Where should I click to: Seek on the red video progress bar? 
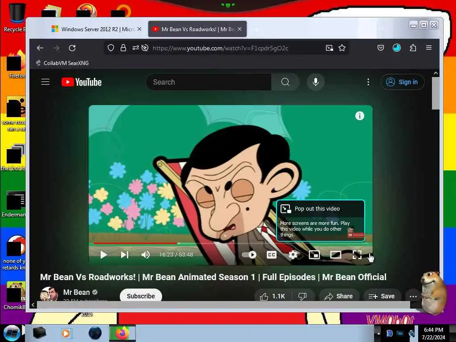click(135, 243)
